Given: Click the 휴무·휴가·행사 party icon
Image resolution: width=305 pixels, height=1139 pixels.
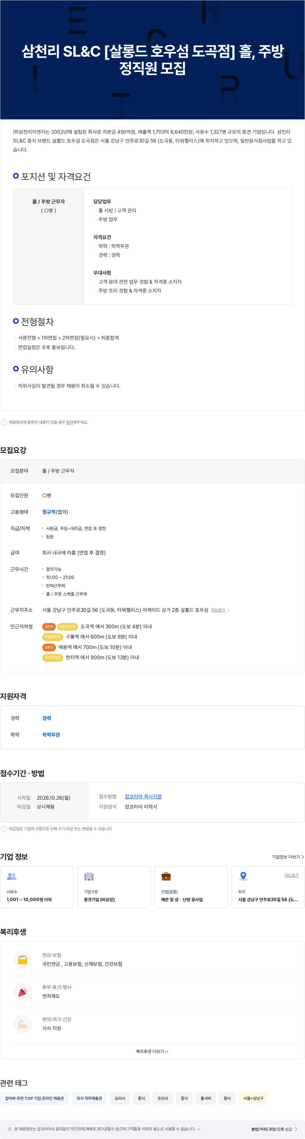Looking at the screenshot, I should (23, 992).
